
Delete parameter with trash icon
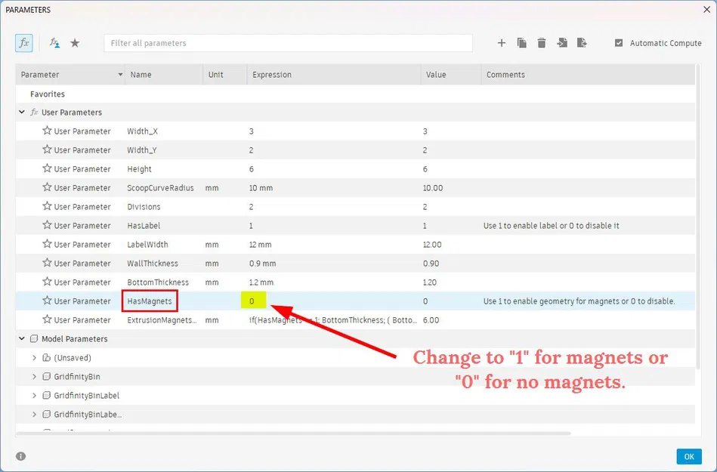(x=542, y=43)
